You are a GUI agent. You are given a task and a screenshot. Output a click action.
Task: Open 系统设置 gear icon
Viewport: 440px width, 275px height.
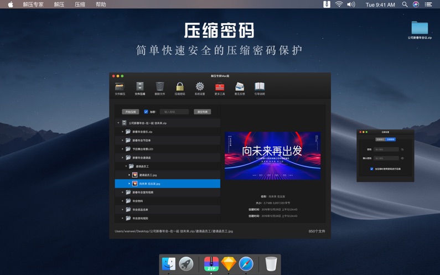(x=200, y=87)
